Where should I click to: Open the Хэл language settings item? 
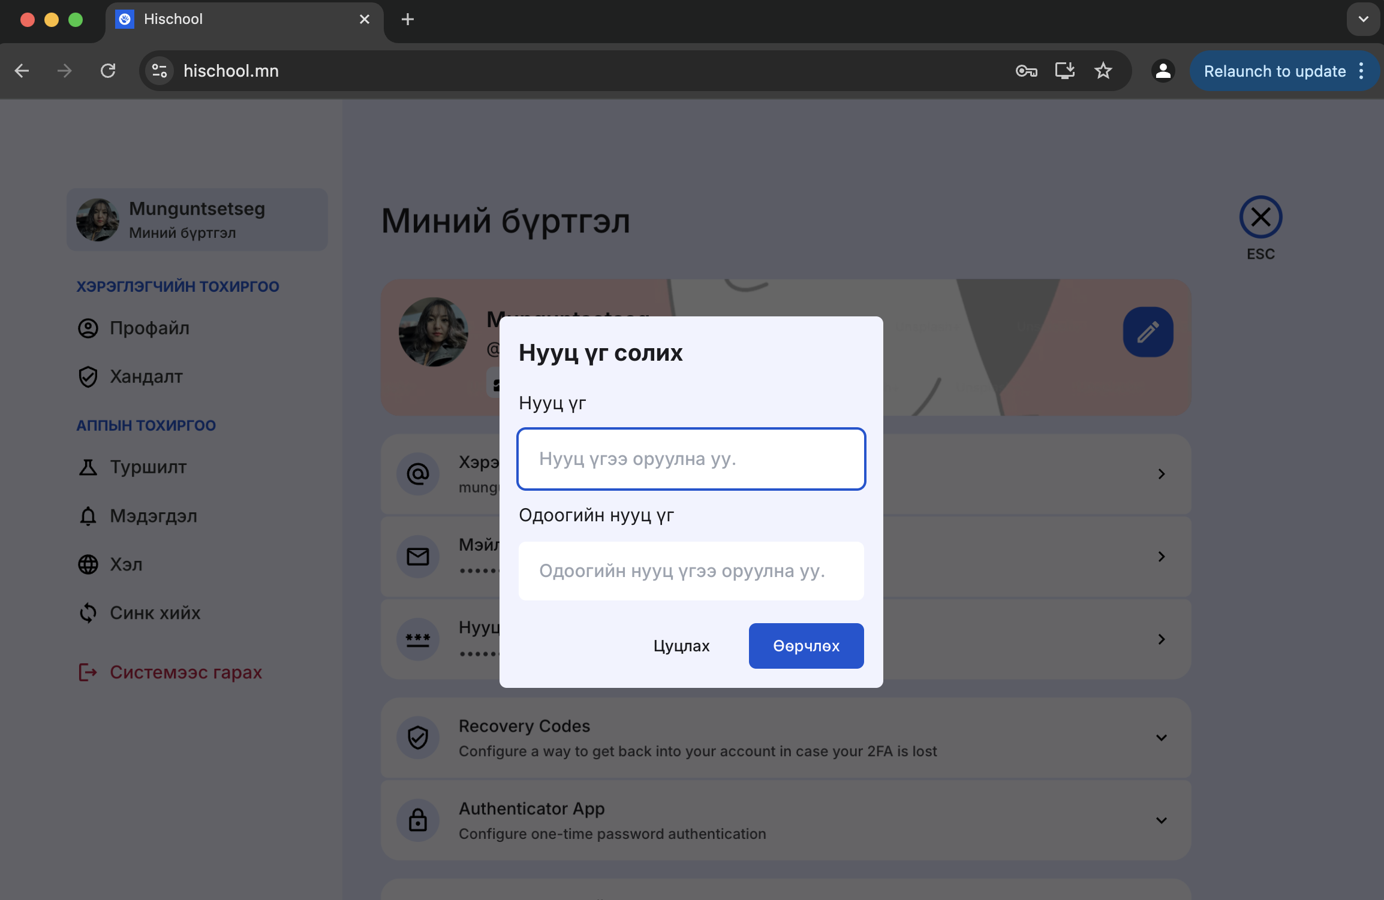pos(126,564)
